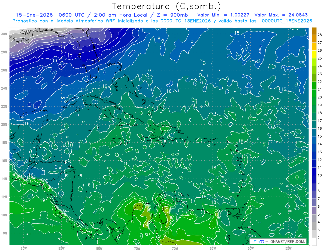Click the contour label "20" near Colombia

pyautogui.click(x=134, y=198)
